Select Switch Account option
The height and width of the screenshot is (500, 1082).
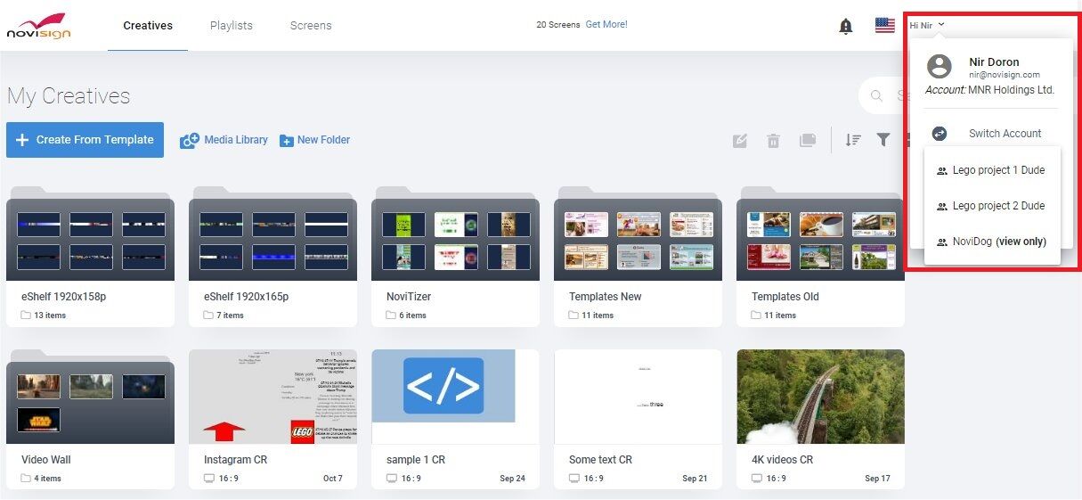[1005, 134]
